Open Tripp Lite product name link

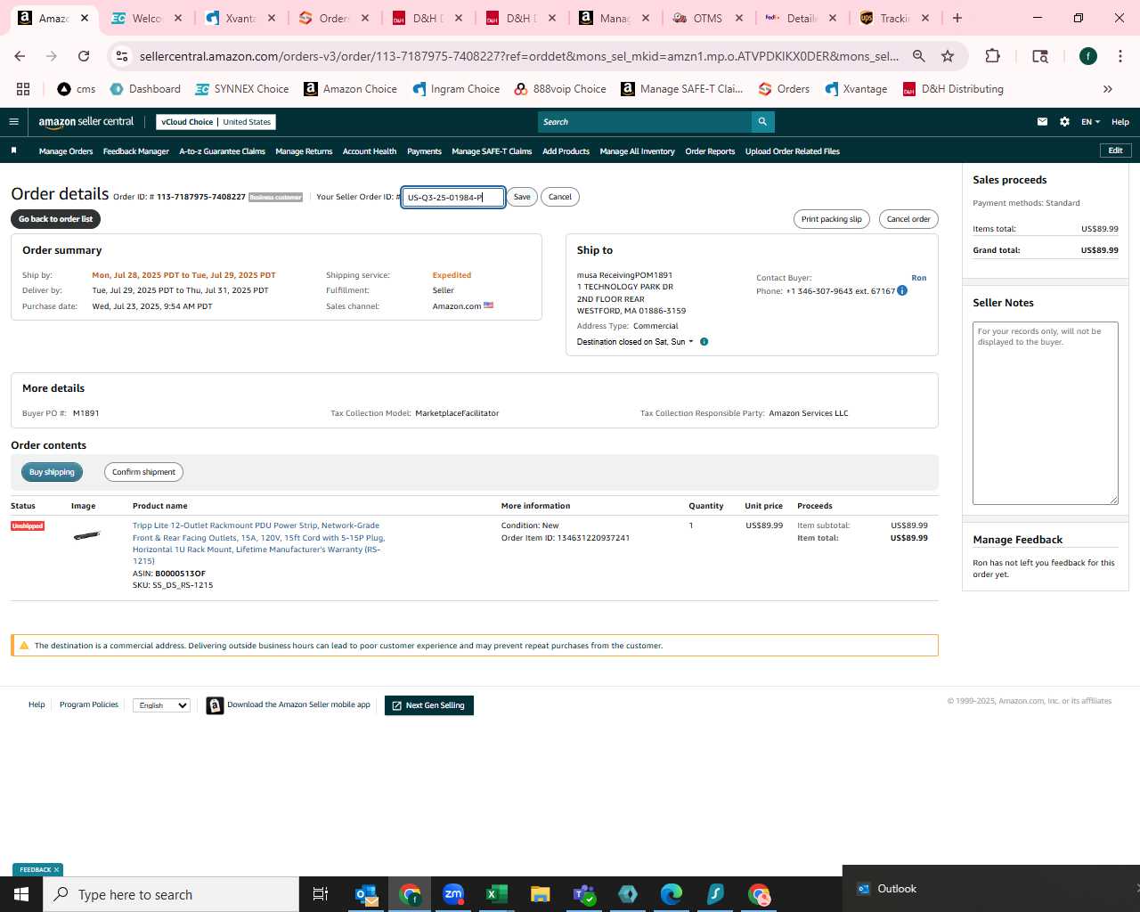pos(258,543)
